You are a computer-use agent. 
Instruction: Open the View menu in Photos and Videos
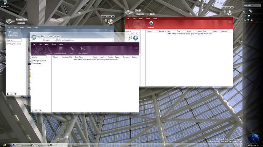tap(47, 44)
